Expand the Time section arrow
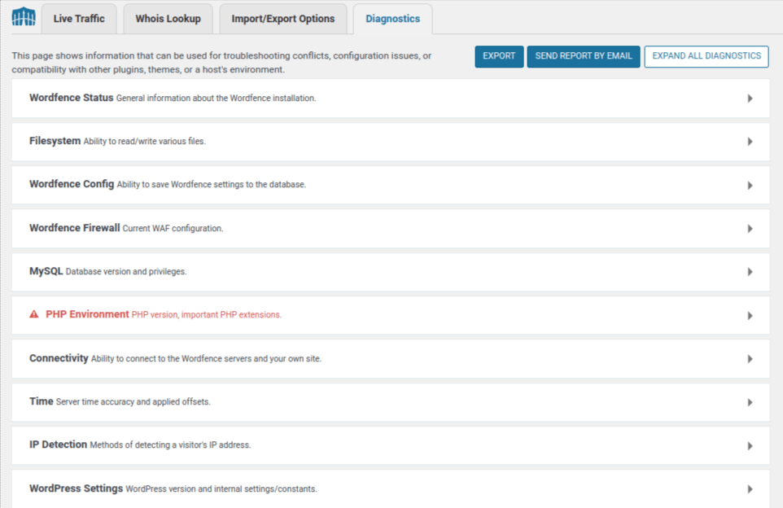 (750, 403)
